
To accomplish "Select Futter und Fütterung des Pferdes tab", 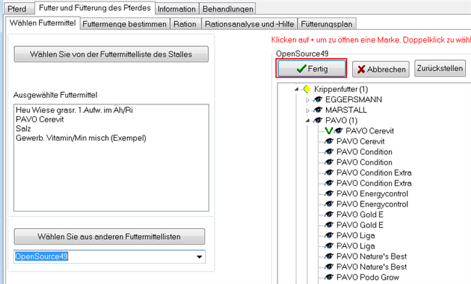I will click(95, 8).
